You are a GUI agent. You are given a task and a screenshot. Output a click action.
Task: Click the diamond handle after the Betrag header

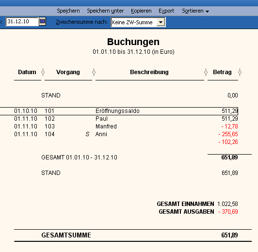click(240, 72)
